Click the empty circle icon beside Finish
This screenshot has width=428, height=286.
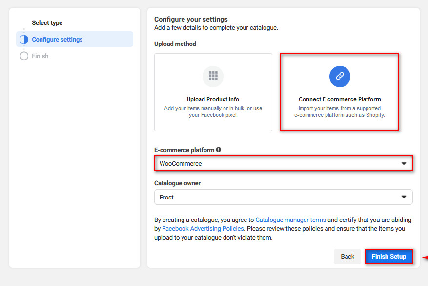point(24,56)
